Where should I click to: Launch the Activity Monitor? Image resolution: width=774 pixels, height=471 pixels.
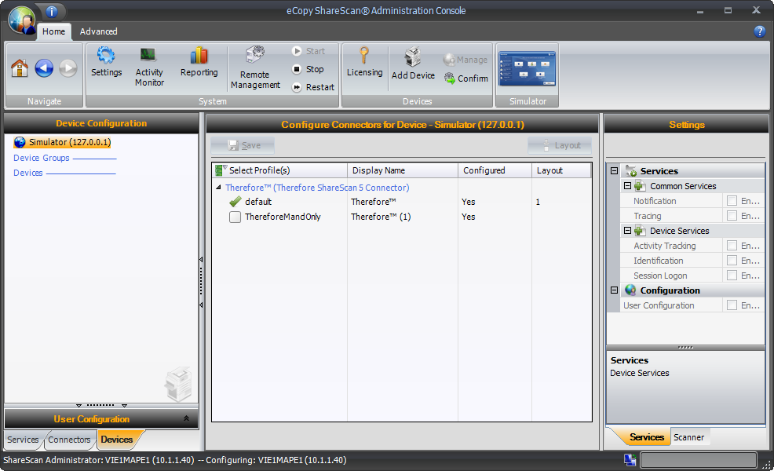149,64
